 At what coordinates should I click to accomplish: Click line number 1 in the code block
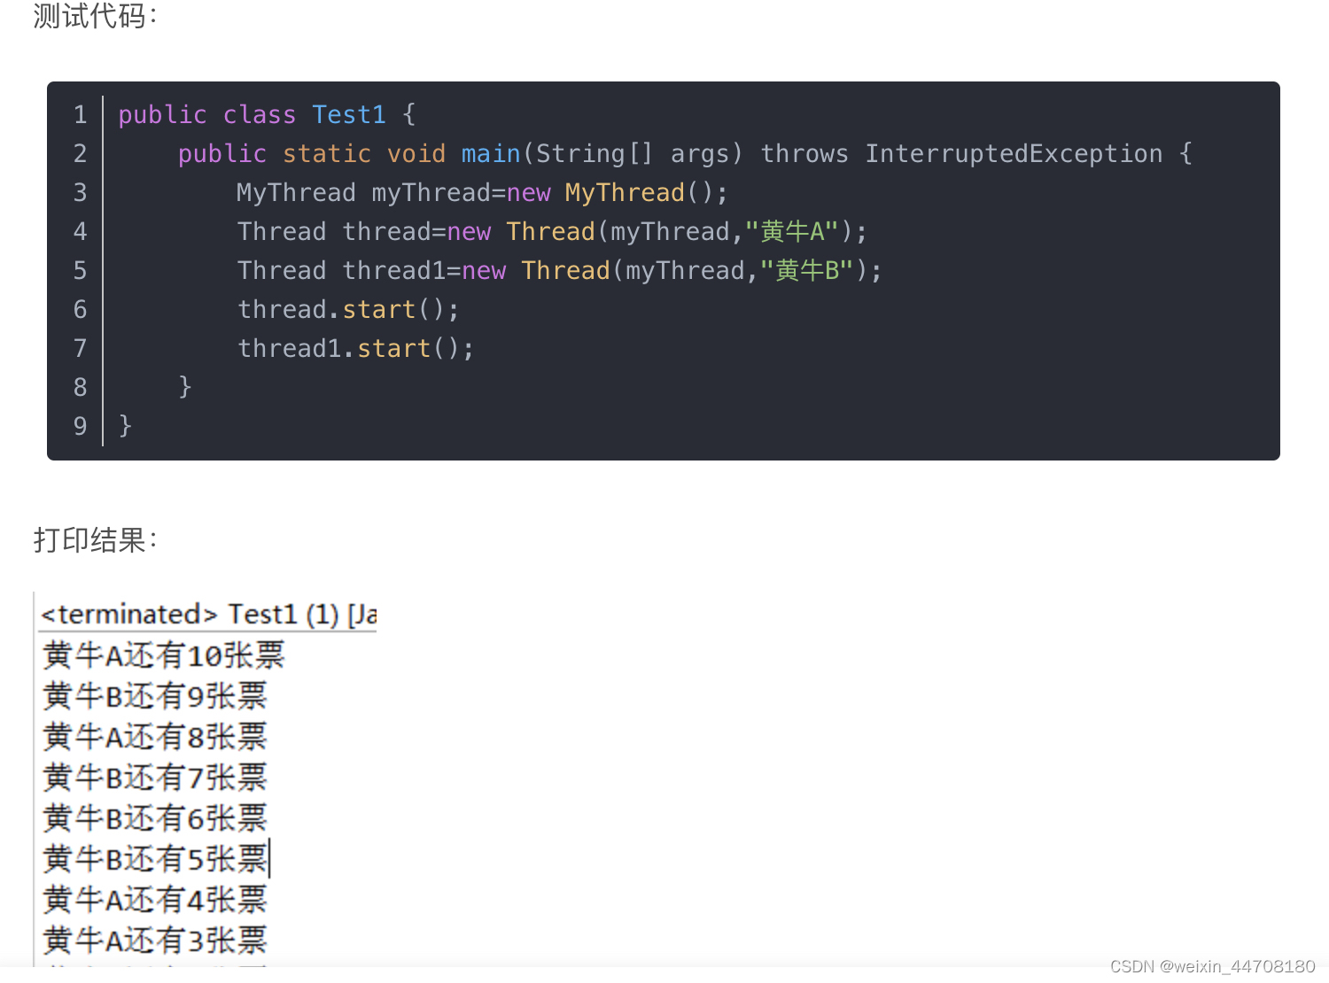pos(80,114)
